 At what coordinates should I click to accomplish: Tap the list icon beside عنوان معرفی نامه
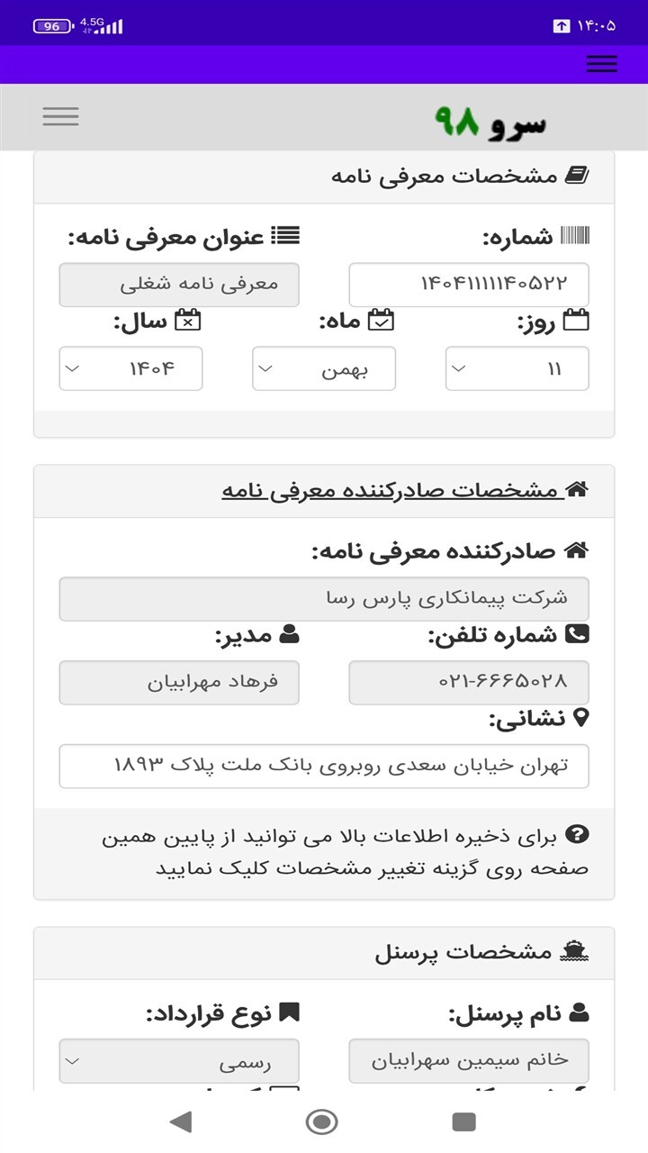tap(286, 237)
